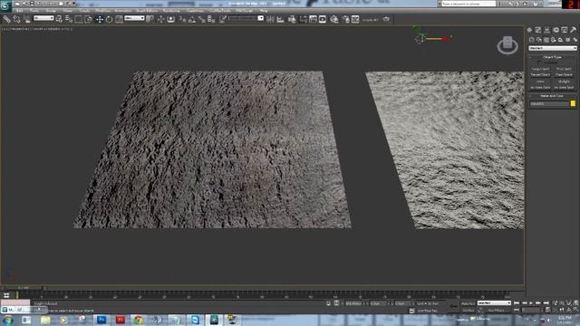Screen dimensions: 580x326
Task: Switch to the Utilities panel tab
Action: (574, 30)
